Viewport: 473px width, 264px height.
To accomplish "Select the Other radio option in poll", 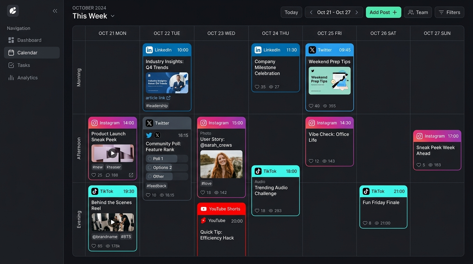I will tap(150, 176).
